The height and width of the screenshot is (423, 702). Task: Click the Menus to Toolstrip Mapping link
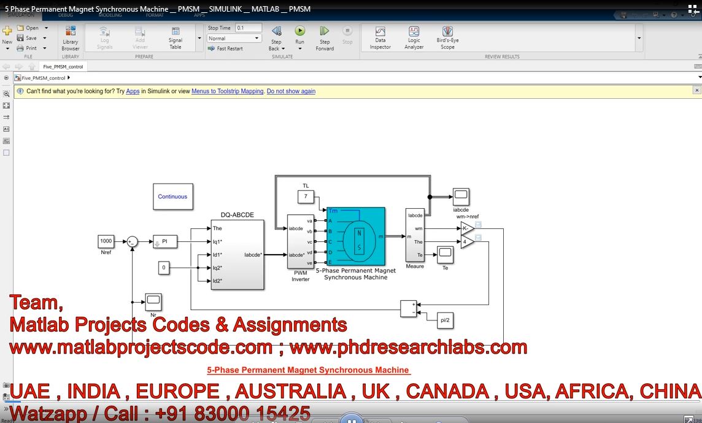coord(227,91)
